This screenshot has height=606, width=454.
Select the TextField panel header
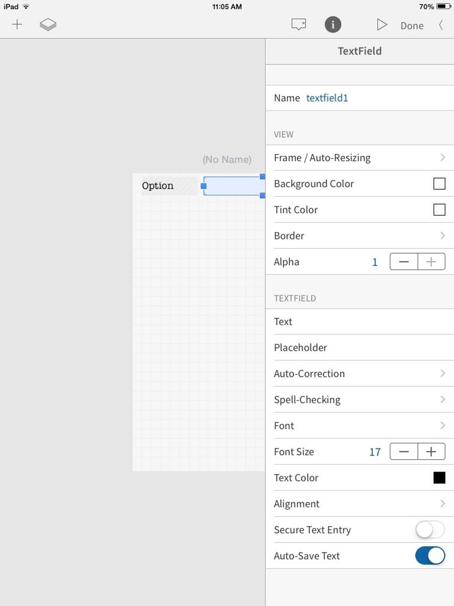coord(359,51)
